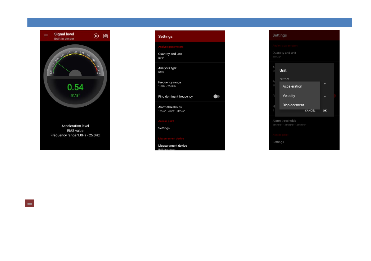This screenshot has height=261, width=371.
Task: Click red Access point header in middle screen
Action: coord(166,121)
